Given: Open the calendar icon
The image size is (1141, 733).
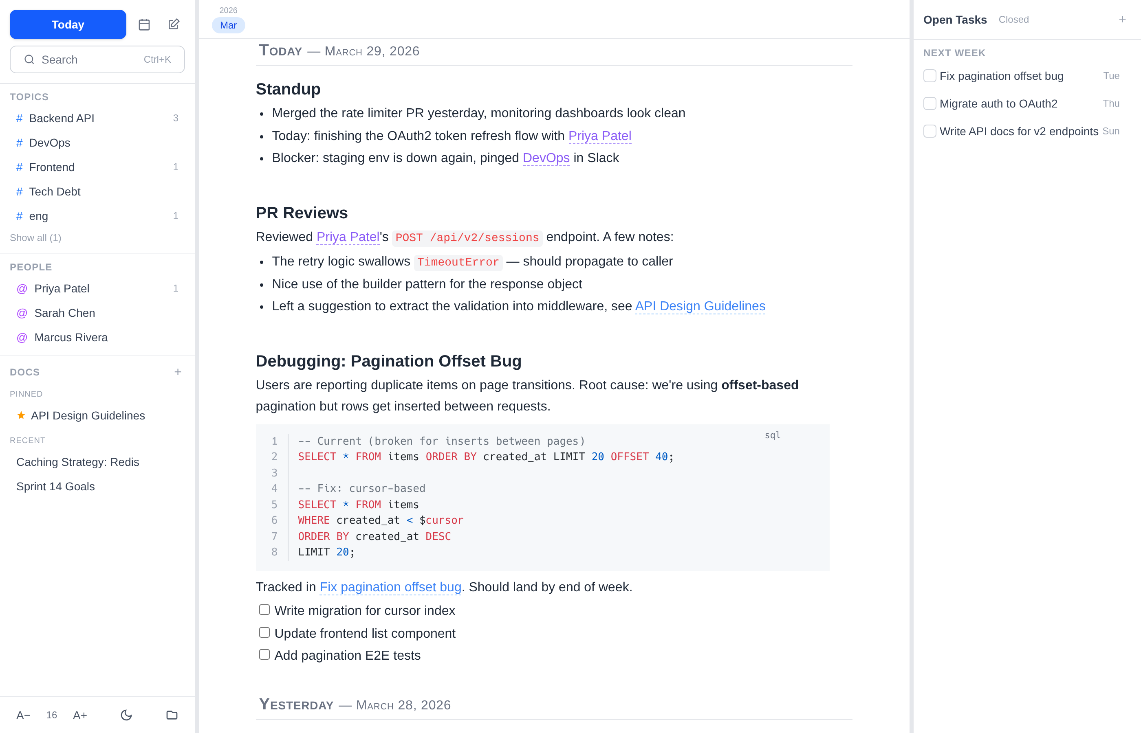Looking at the screenshot, I should [144, 24].
